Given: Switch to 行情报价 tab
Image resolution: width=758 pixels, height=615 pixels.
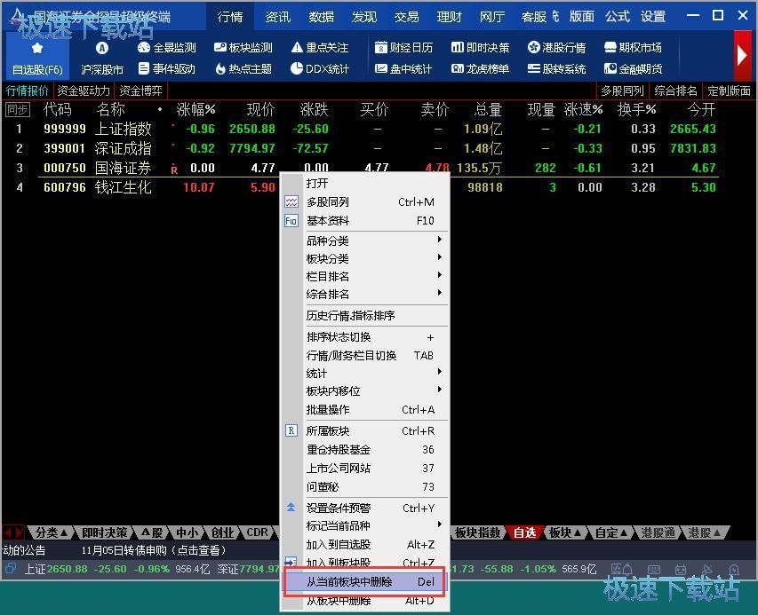Looking at the screenshot, I should pyautogui.click(x=27, y=91).
